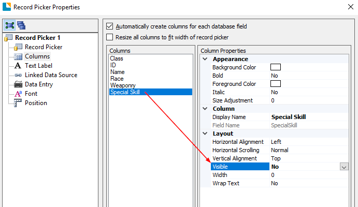This screenshot has width=358, height=207.
Task: Click the Columns grid icon in tree
Action: 18,56
